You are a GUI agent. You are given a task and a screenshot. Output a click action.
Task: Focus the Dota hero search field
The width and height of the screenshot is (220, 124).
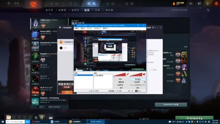[189, 10]
